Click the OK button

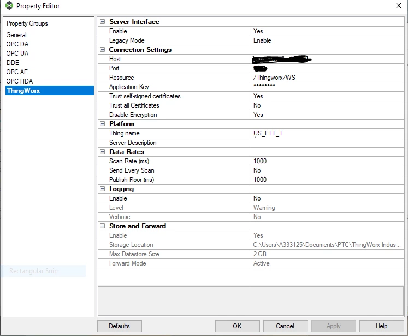[x=237, y=326]
